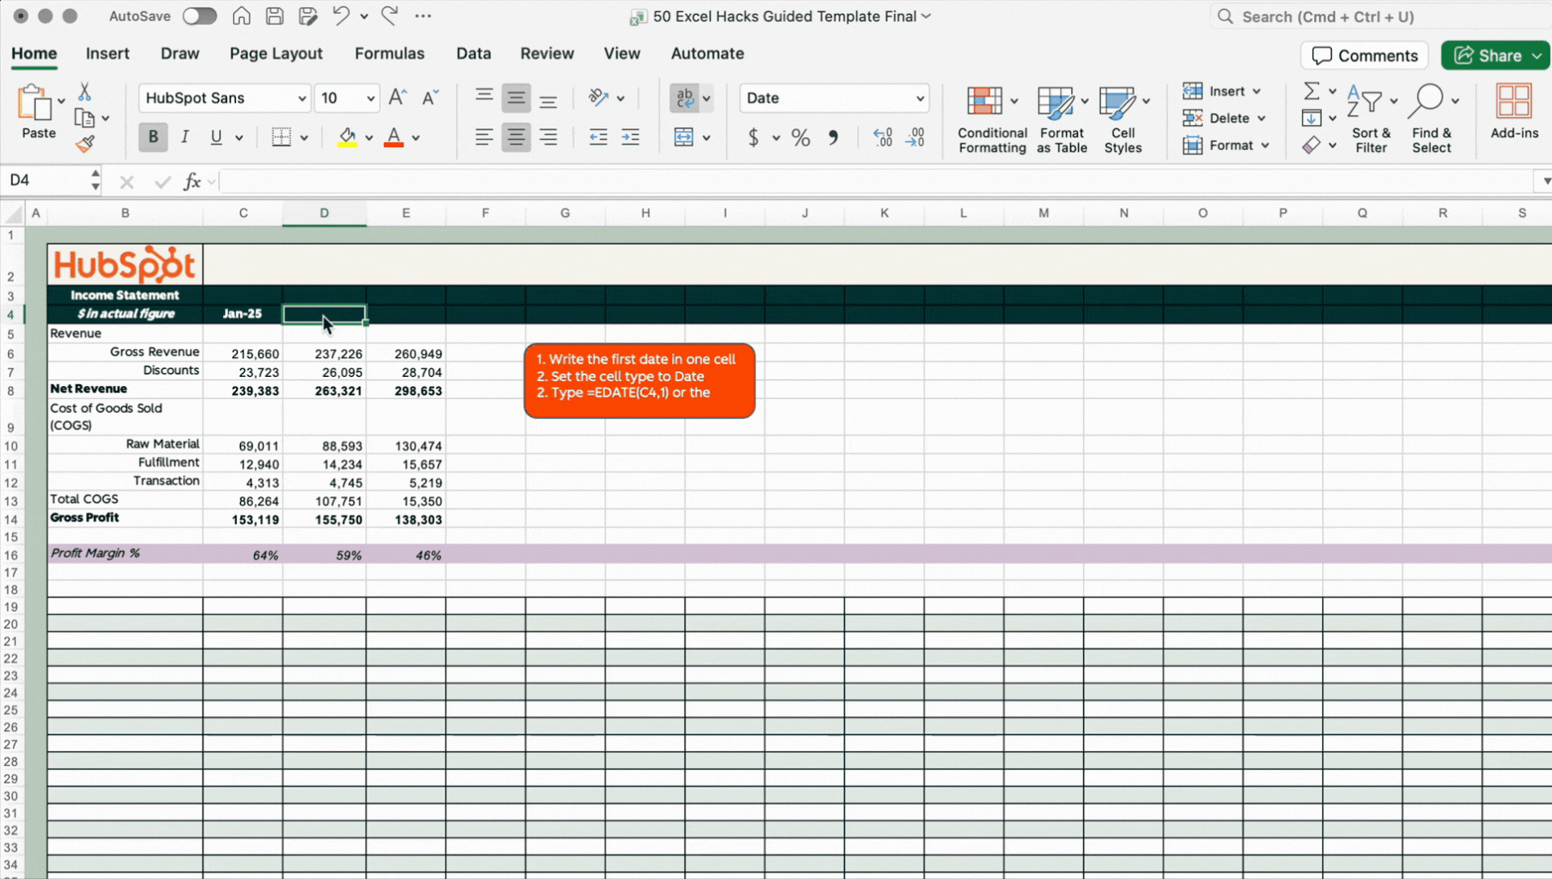Toggle Bold formatting
The height and width of the screenshot is (879, 1552).
pos(153,137)
